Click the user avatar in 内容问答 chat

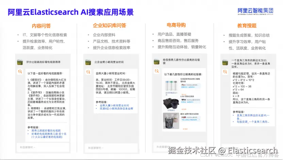[x=20, y=62]
